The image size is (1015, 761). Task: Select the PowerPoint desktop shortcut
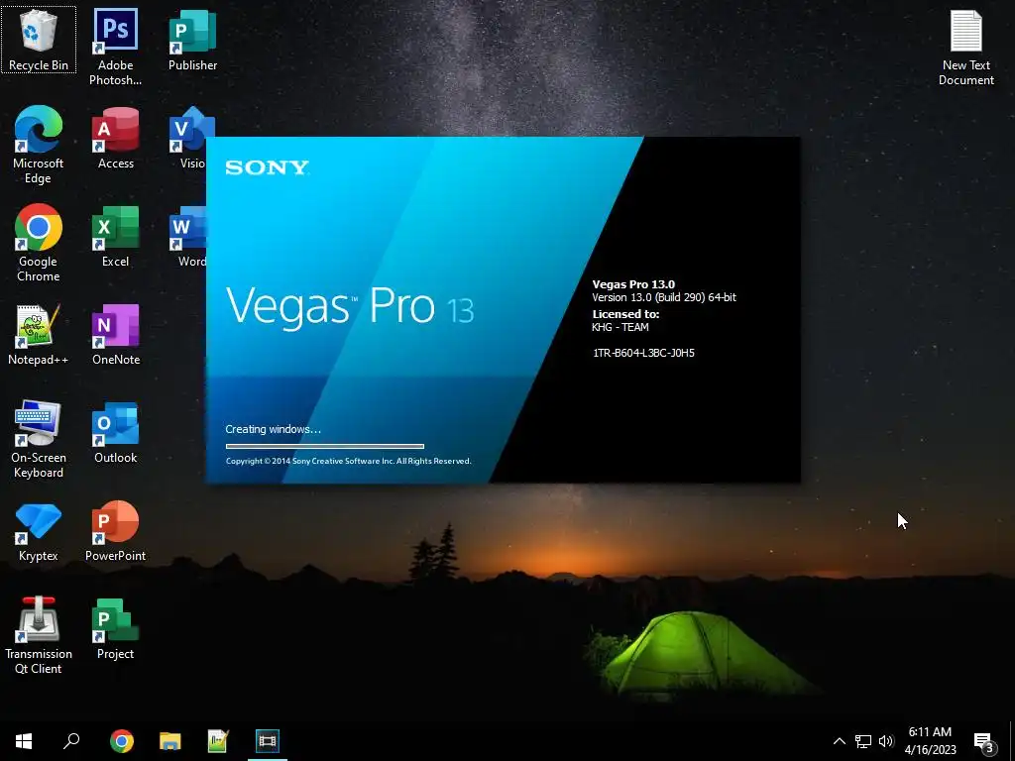click(115, 530)
